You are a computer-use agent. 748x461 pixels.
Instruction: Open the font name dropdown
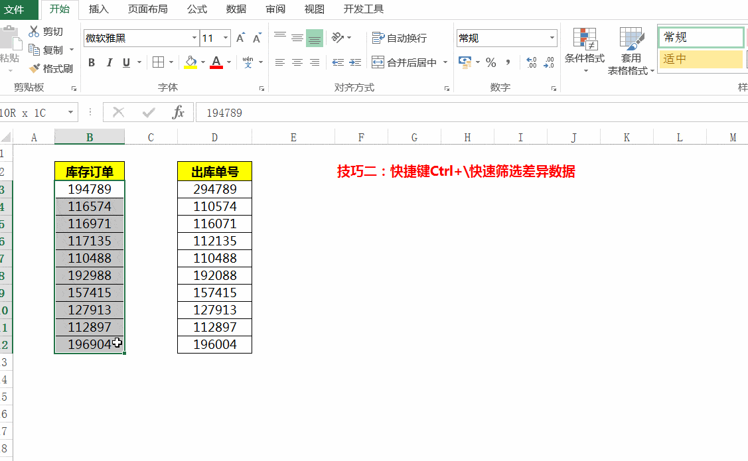194,38
